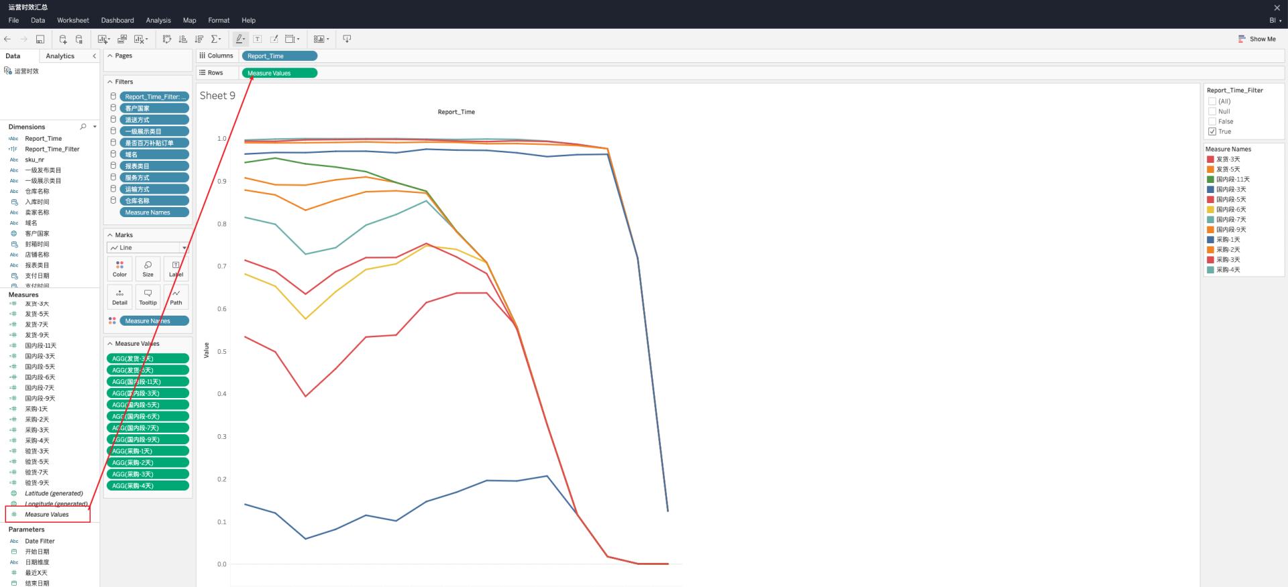
Task: Click the Report_Time_Filter filter pill
Action: pyautogui.click(x=154, y=96)
